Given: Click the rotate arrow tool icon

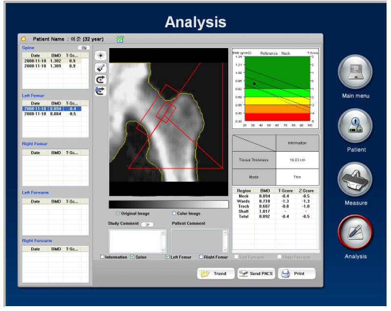Looking at the screenshot, I should click(100, 79).
